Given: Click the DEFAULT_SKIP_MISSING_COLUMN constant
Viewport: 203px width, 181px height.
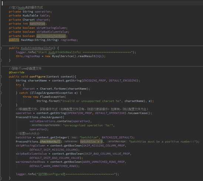Looking at the screenshot, I should click(53, 150).
